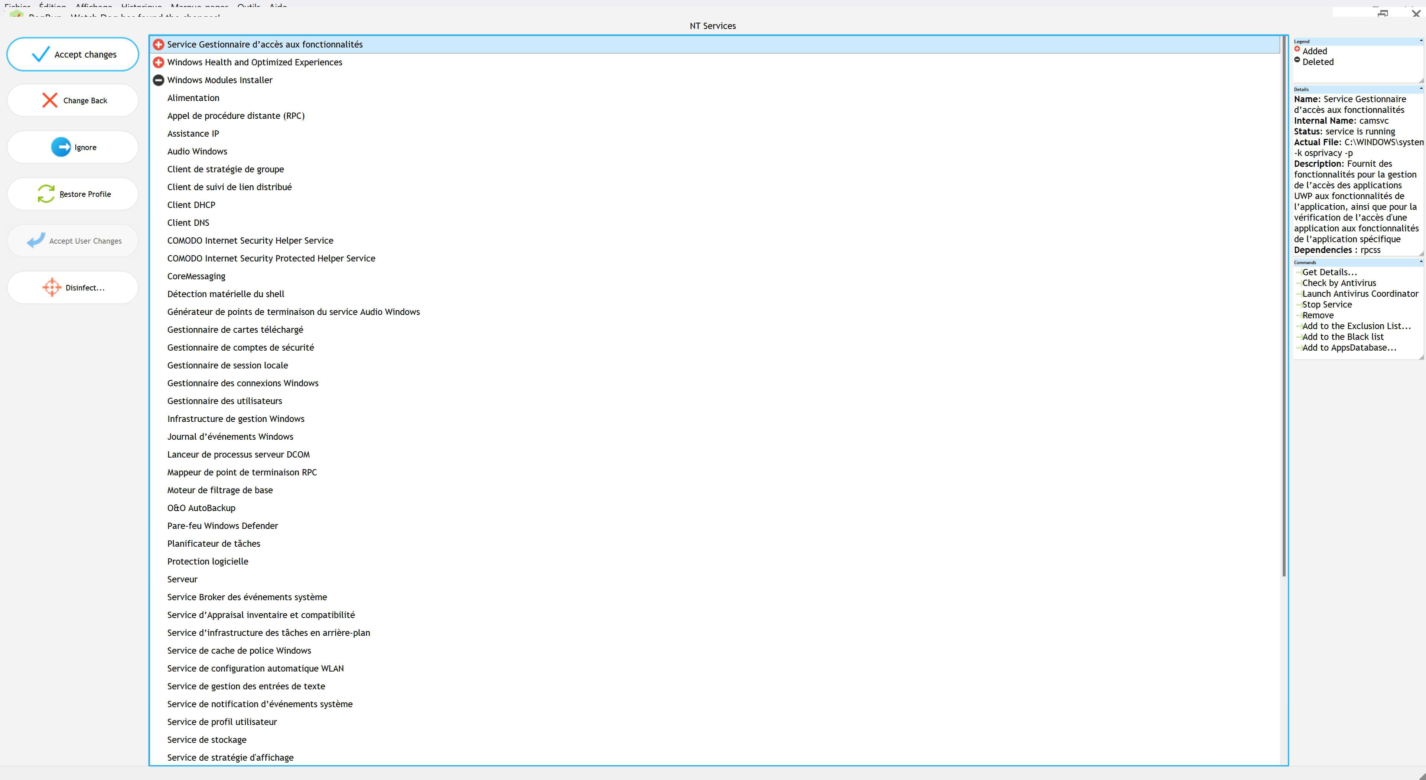Viewport: 1426px width, 780px height.
Task: Select Client de suivi de lien distribué
Action: click(x=229, y=187)
